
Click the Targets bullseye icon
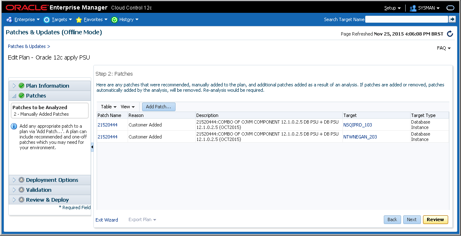click(x=47, y=20)
